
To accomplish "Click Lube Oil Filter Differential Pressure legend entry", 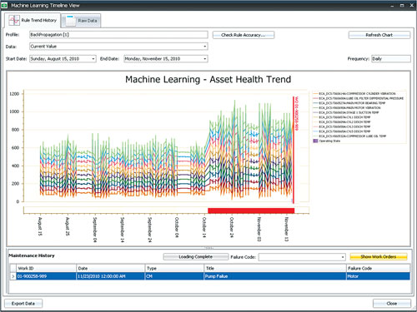I will tap(359, 98).
